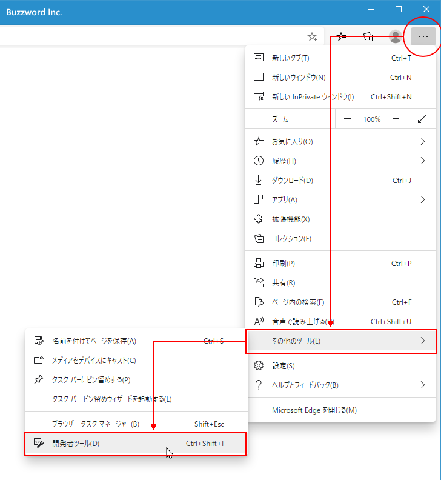Screen dimensions: 441x480
Task: Open the Collections toolbar icon
Action: [x=368, y=36]
